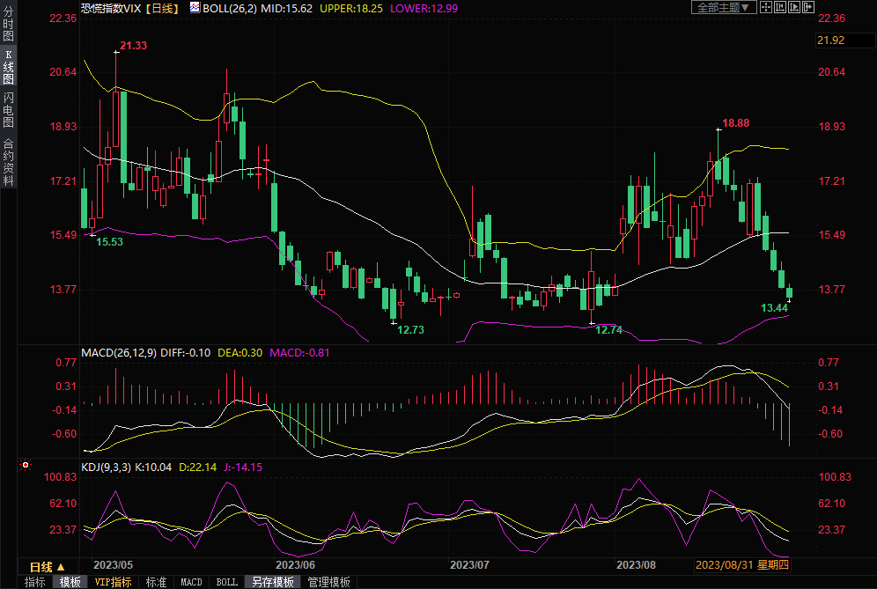Open the 全部主题 theme dropdown
Image resolution: width=877 pixels, height=589 pixels.
723,7
